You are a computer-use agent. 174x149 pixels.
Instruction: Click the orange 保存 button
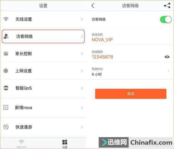coord(131,94)
